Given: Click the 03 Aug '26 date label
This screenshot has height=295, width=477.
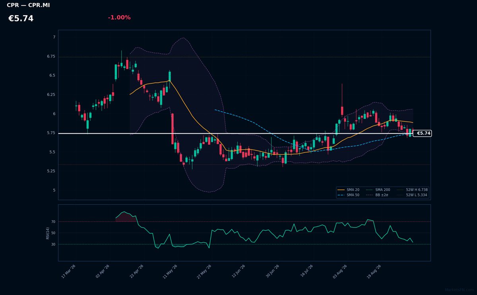Looking at the screenshot, I should tap(340, 272).
